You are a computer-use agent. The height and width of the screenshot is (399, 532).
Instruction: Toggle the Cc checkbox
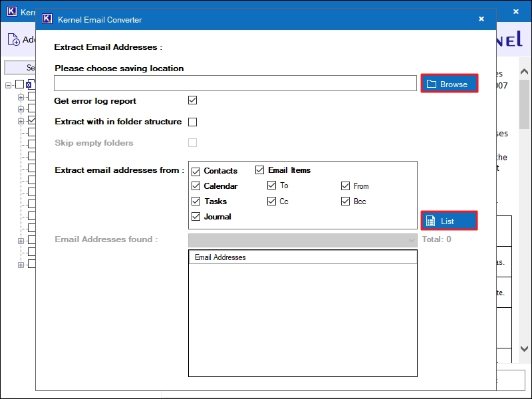[x=271, y=201]
